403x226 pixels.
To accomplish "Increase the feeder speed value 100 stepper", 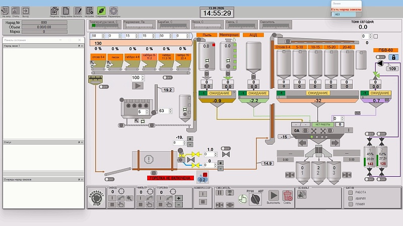I will 143,76.
